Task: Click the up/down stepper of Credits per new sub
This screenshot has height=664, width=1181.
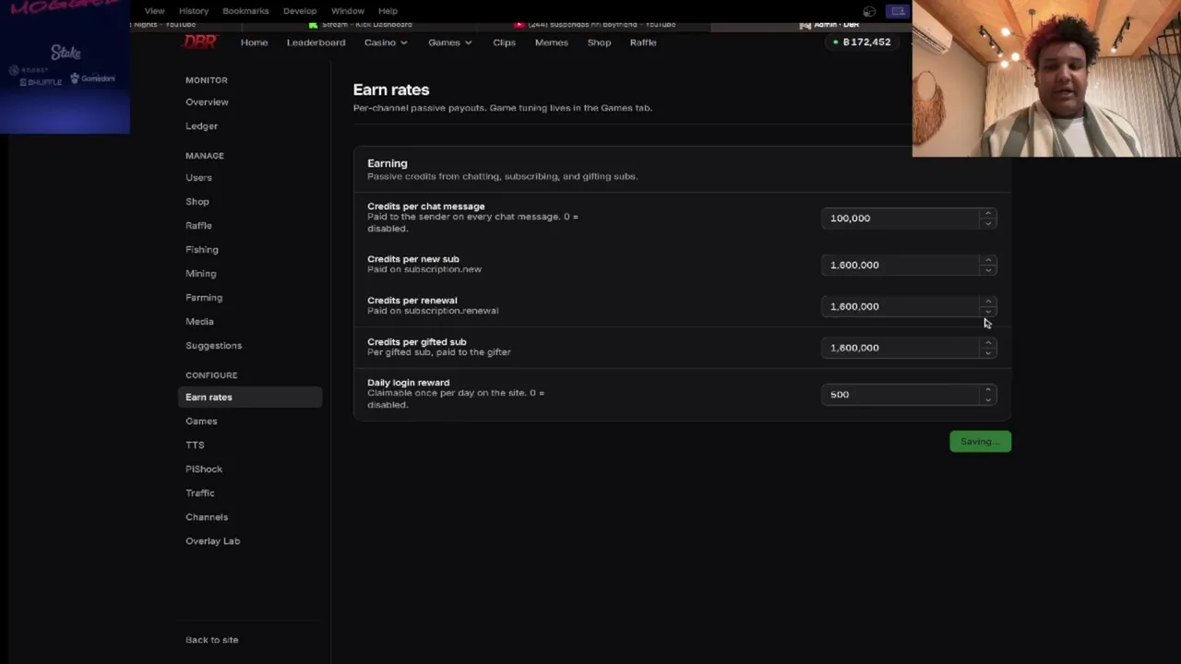Action: pos(987,265)
